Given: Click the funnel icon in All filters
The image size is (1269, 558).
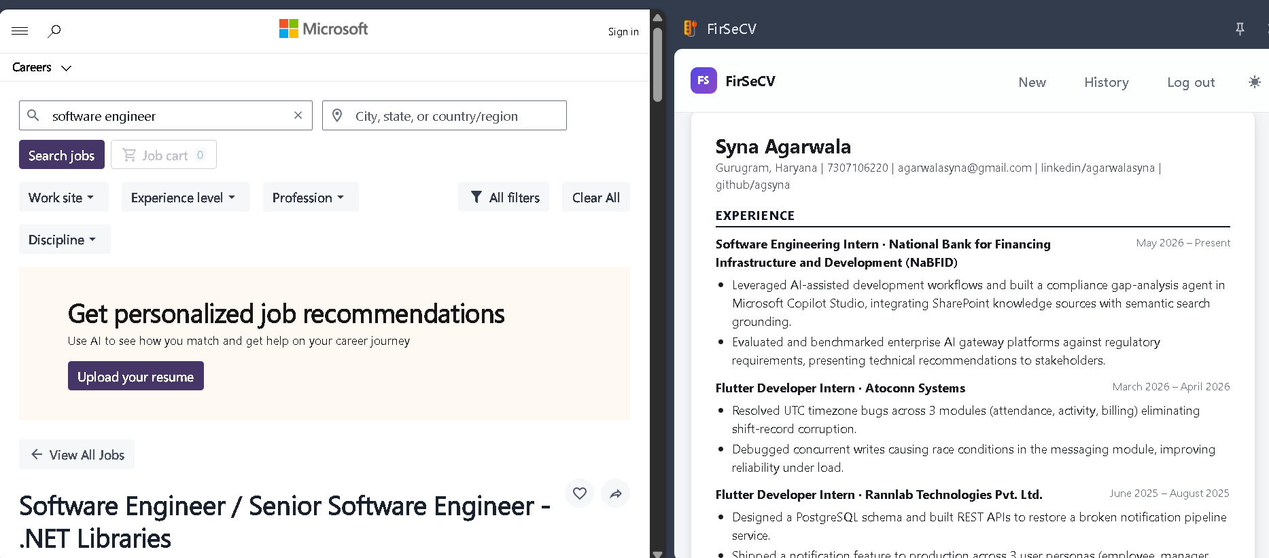Looking at the screenshot, I should 476,197.
